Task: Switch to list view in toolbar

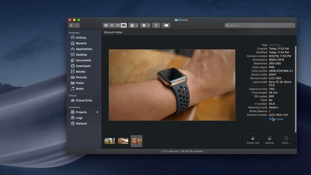Action: tap(112, 25)
